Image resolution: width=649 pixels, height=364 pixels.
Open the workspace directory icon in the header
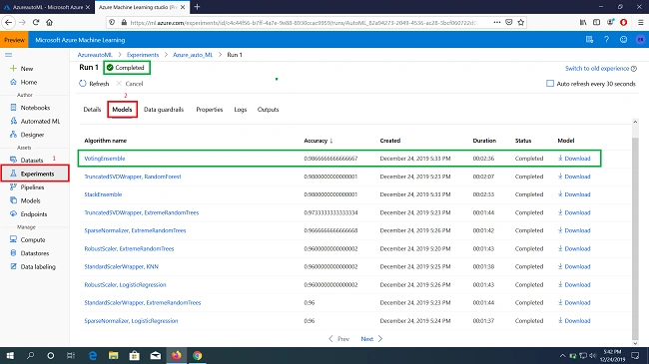pos(589,40)
